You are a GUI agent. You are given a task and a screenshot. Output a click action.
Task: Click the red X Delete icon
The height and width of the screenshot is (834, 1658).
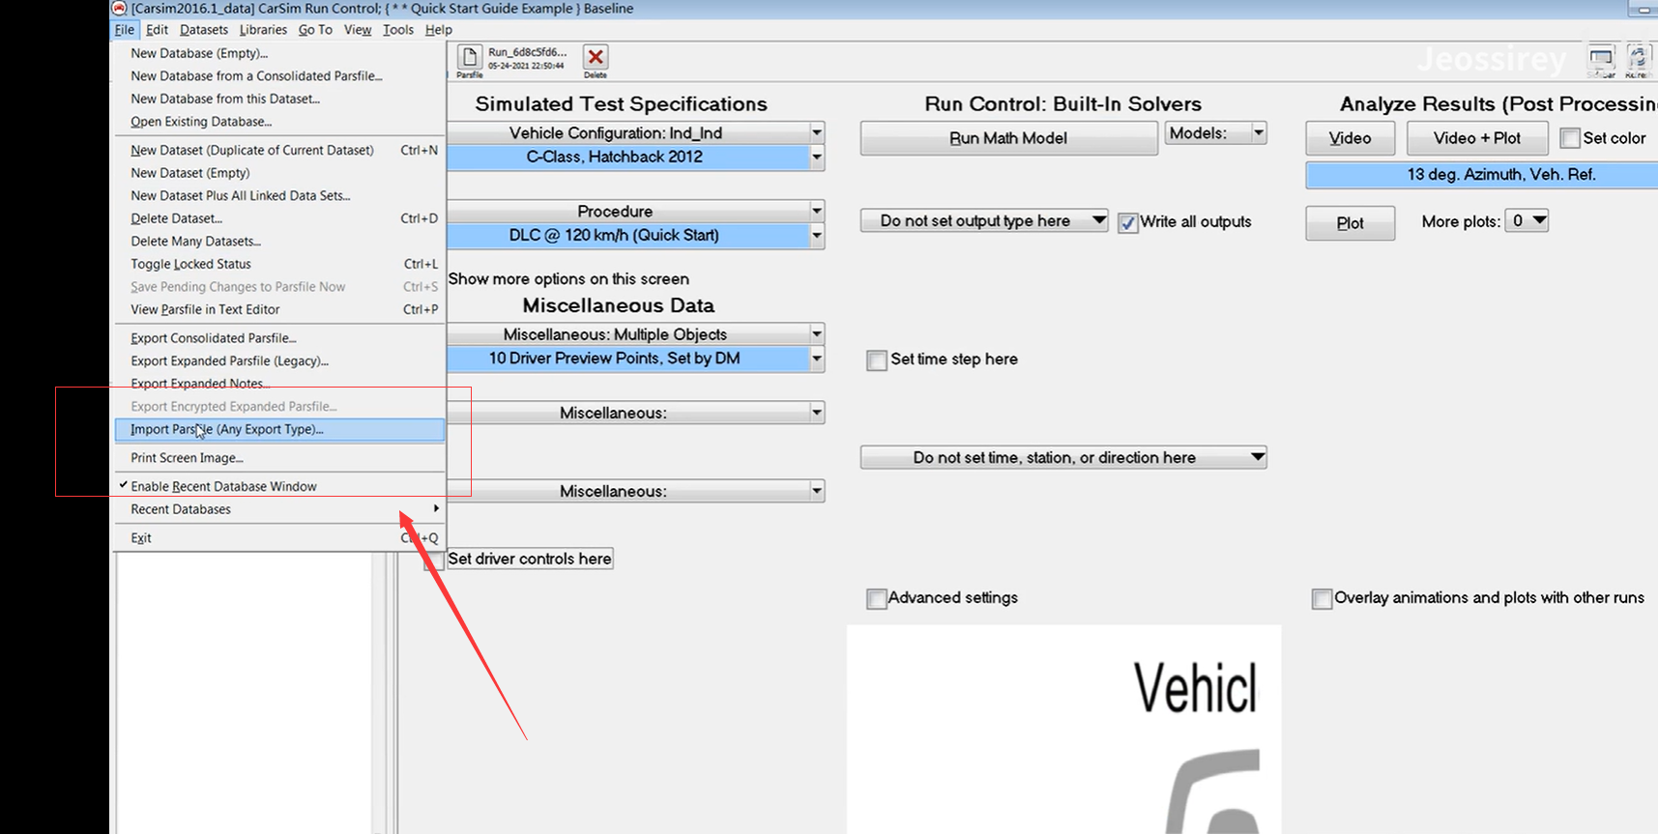(596, 58)
